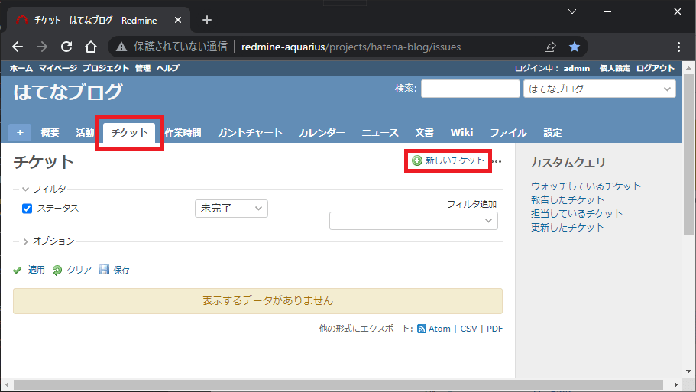The width and height of the screenshot is (696, 392).
Task: Select the チケット tab
Action: click(129, 133)
